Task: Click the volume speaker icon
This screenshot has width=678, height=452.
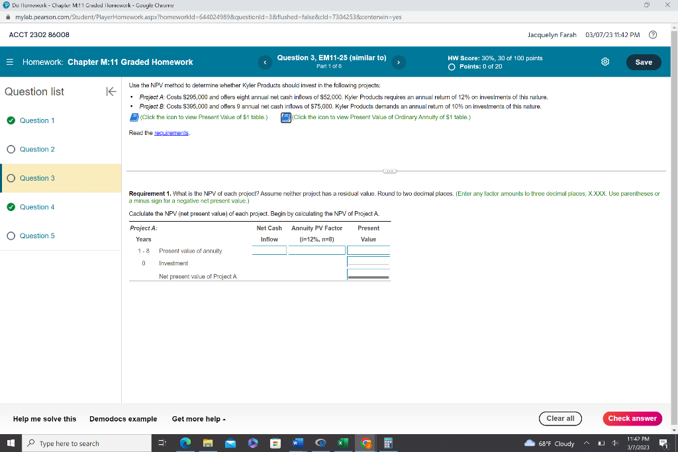Action: pos(615,443)
